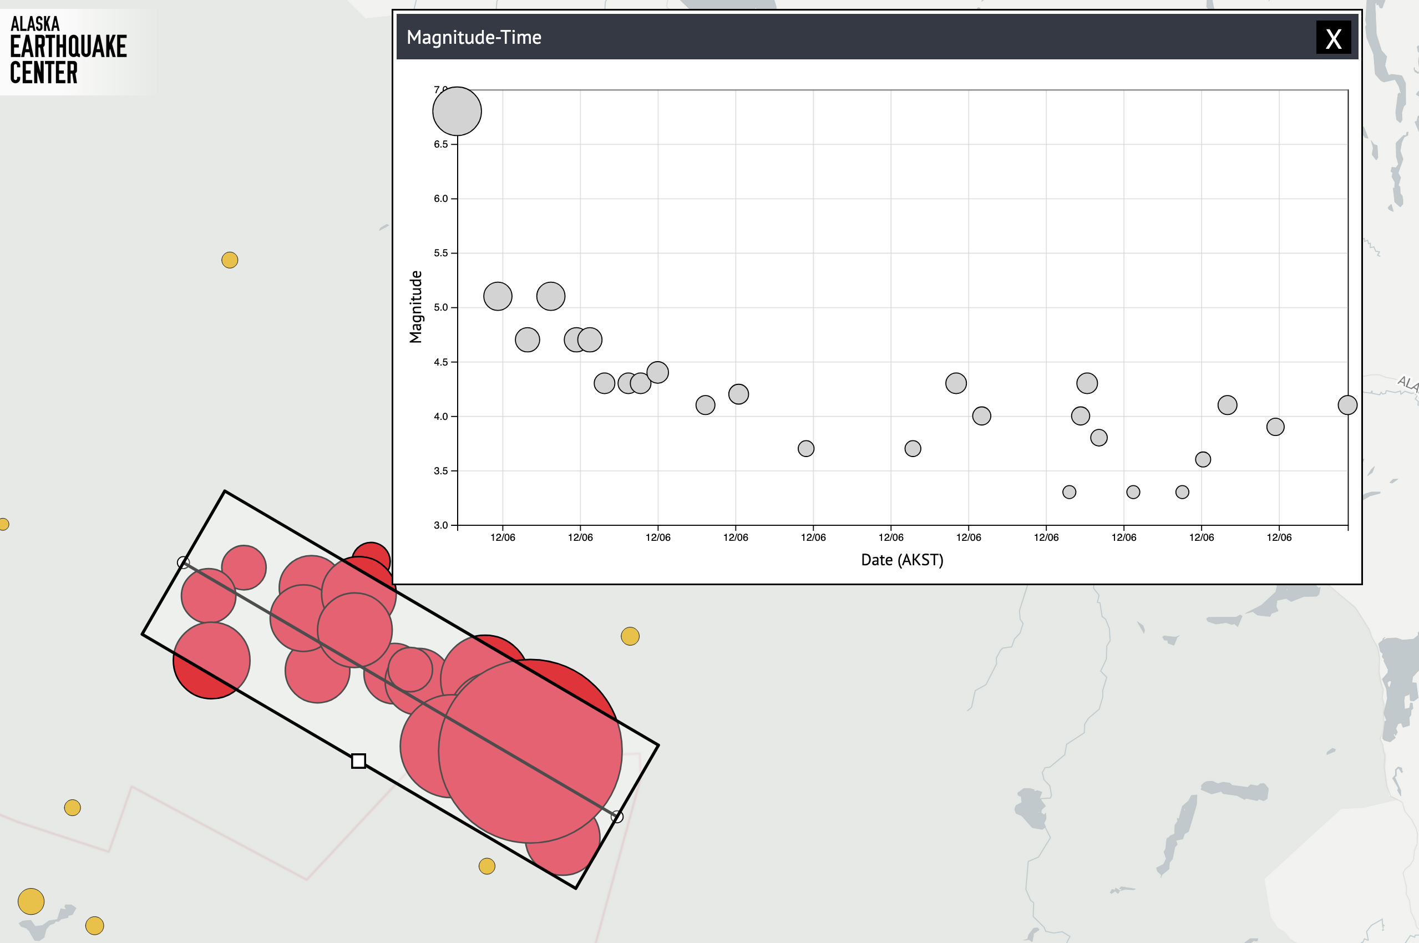1419x943 pixels.
Task: Select the magnitude 6.8 mainshock point on chart
Action: 456,112
